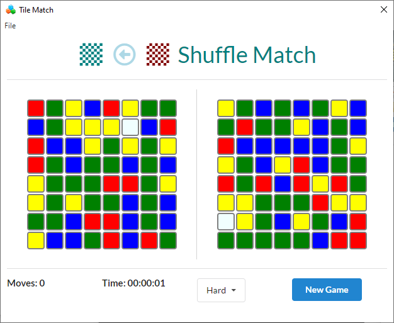Click the bottom-left yellow tile of left grid
Viewport: 394px width, 323px height.
(x=36, y=241)
